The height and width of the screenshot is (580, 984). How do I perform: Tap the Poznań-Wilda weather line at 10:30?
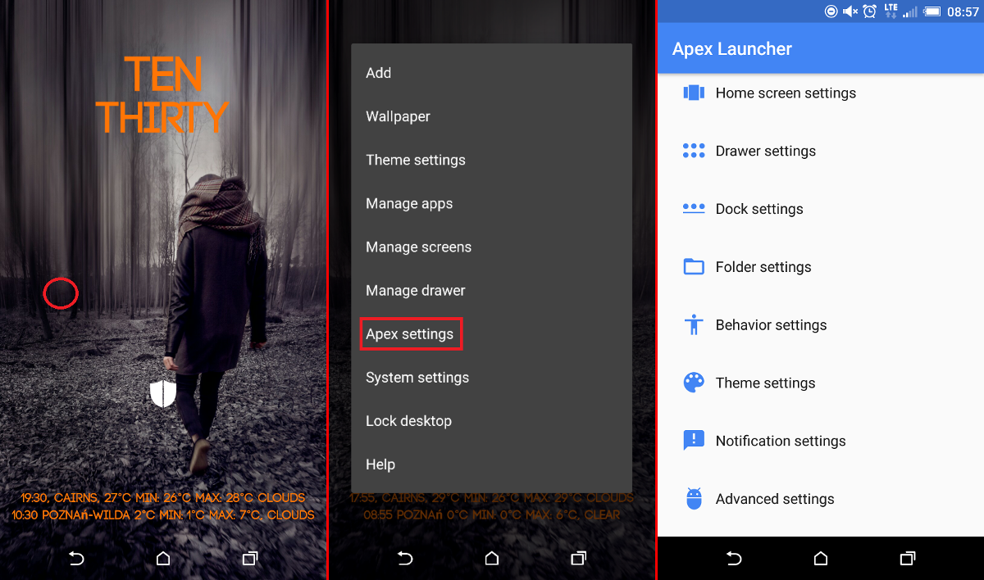pos(163,515)
